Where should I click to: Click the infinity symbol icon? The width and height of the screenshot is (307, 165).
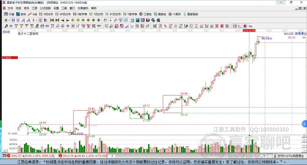pyautogui.click(x=250, y=26)
